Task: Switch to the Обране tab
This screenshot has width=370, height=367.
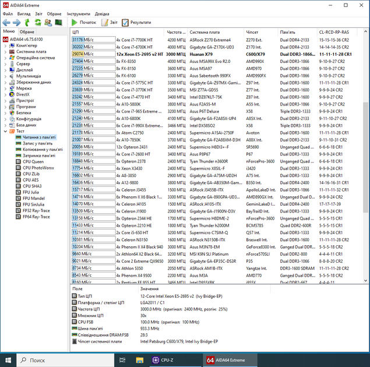Action: click(27, 32)
